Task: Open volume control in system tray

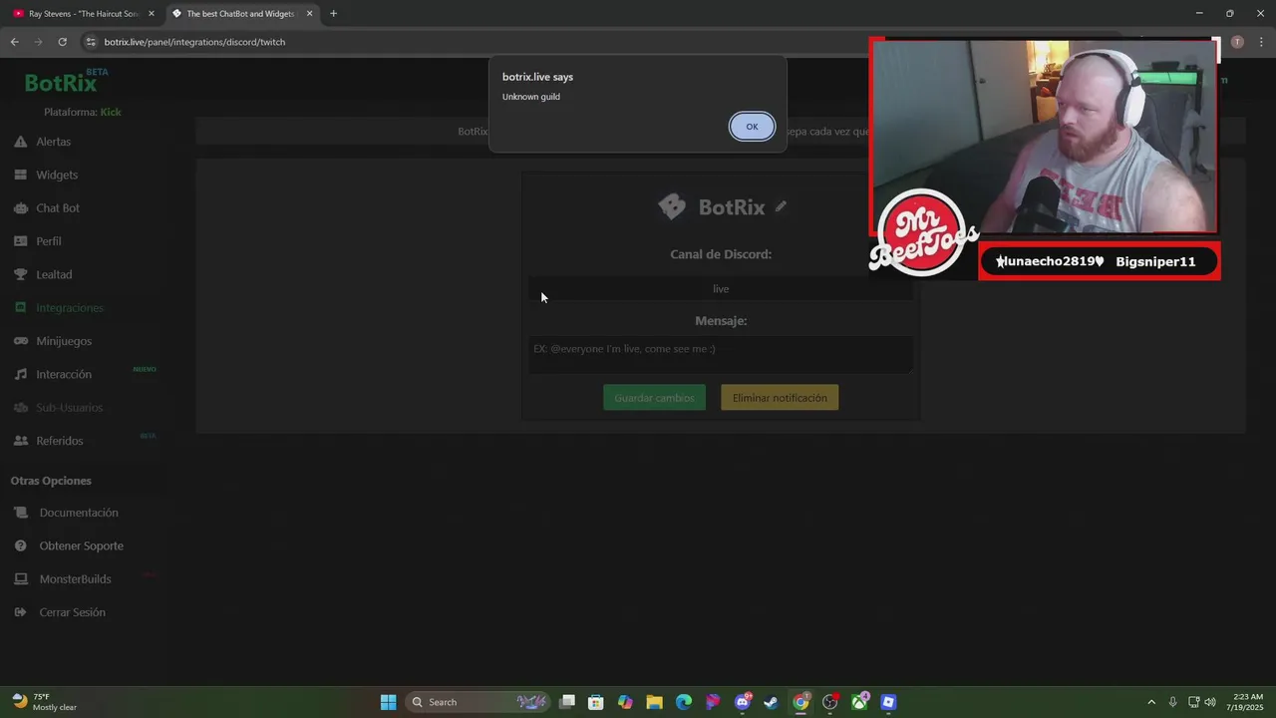Action: point(1209,702)
